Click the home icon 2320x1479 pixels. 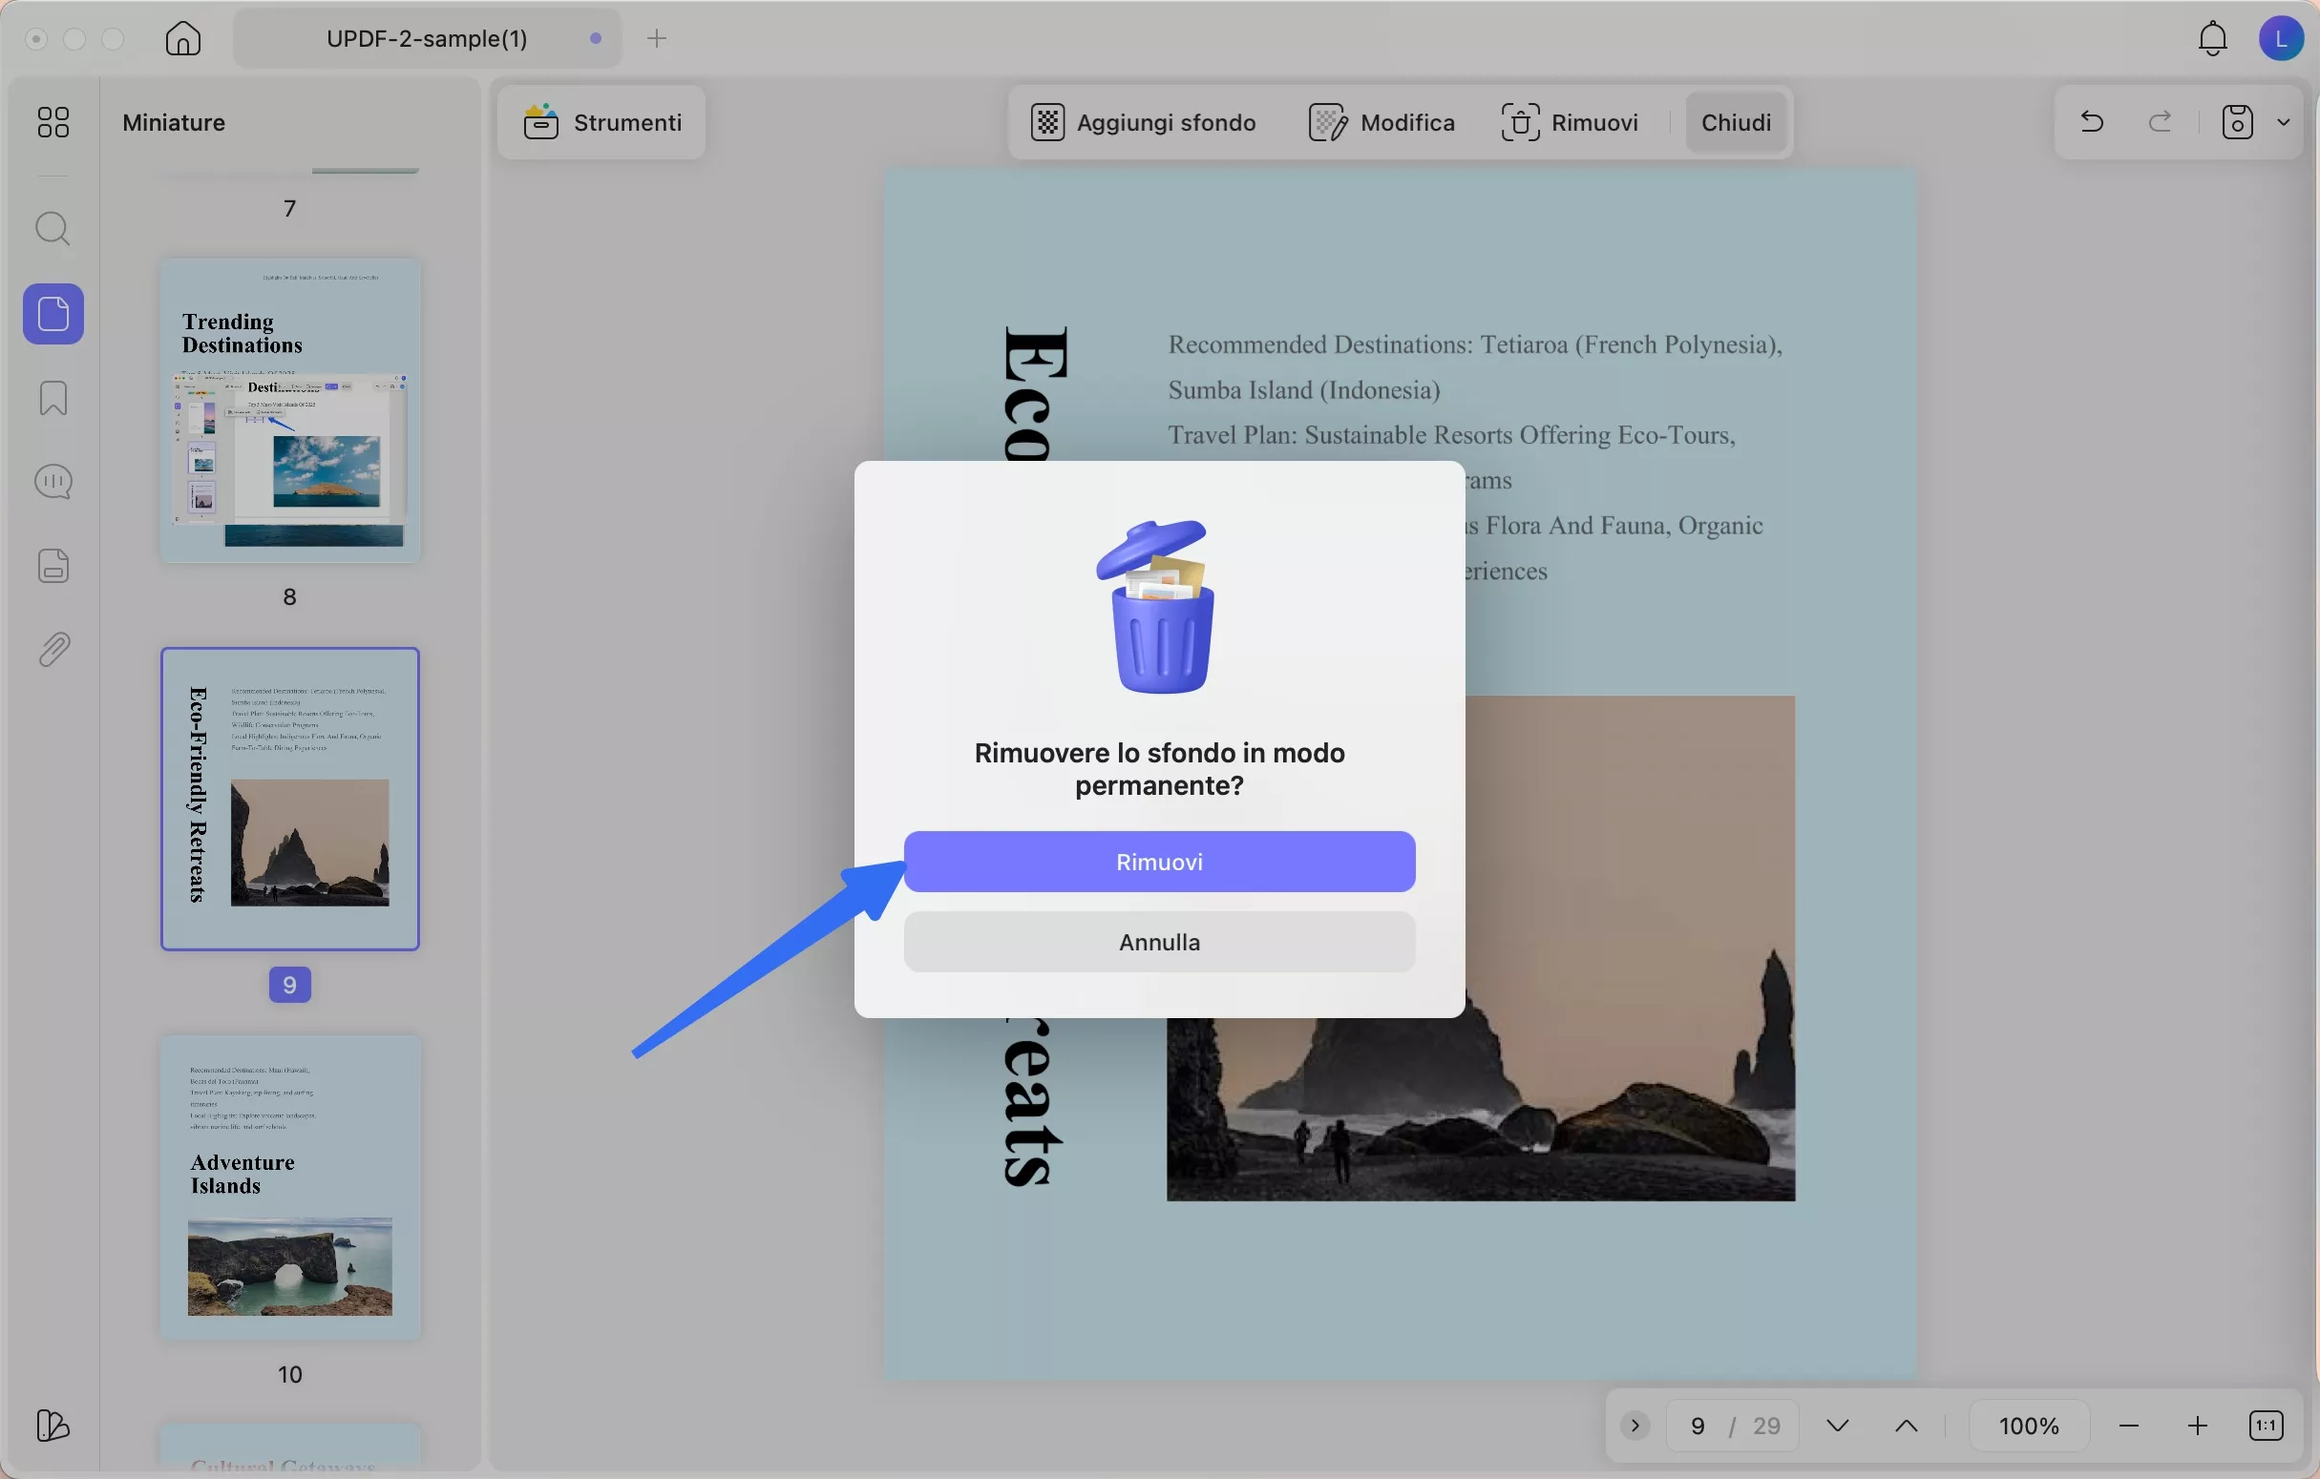coord(183,38)
